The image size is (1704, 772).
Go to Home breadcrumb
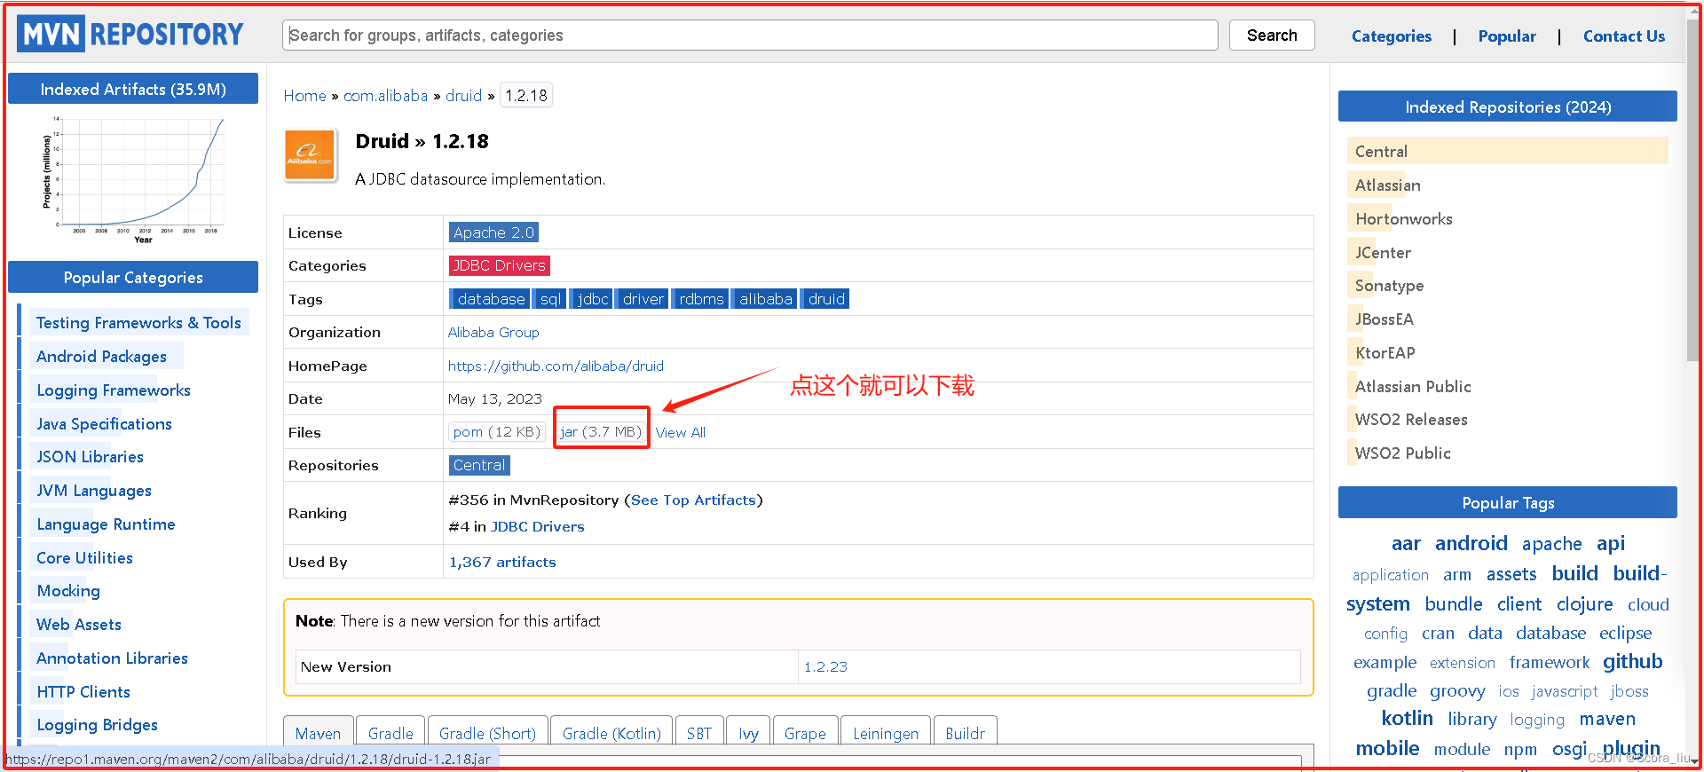coord(304,96)
